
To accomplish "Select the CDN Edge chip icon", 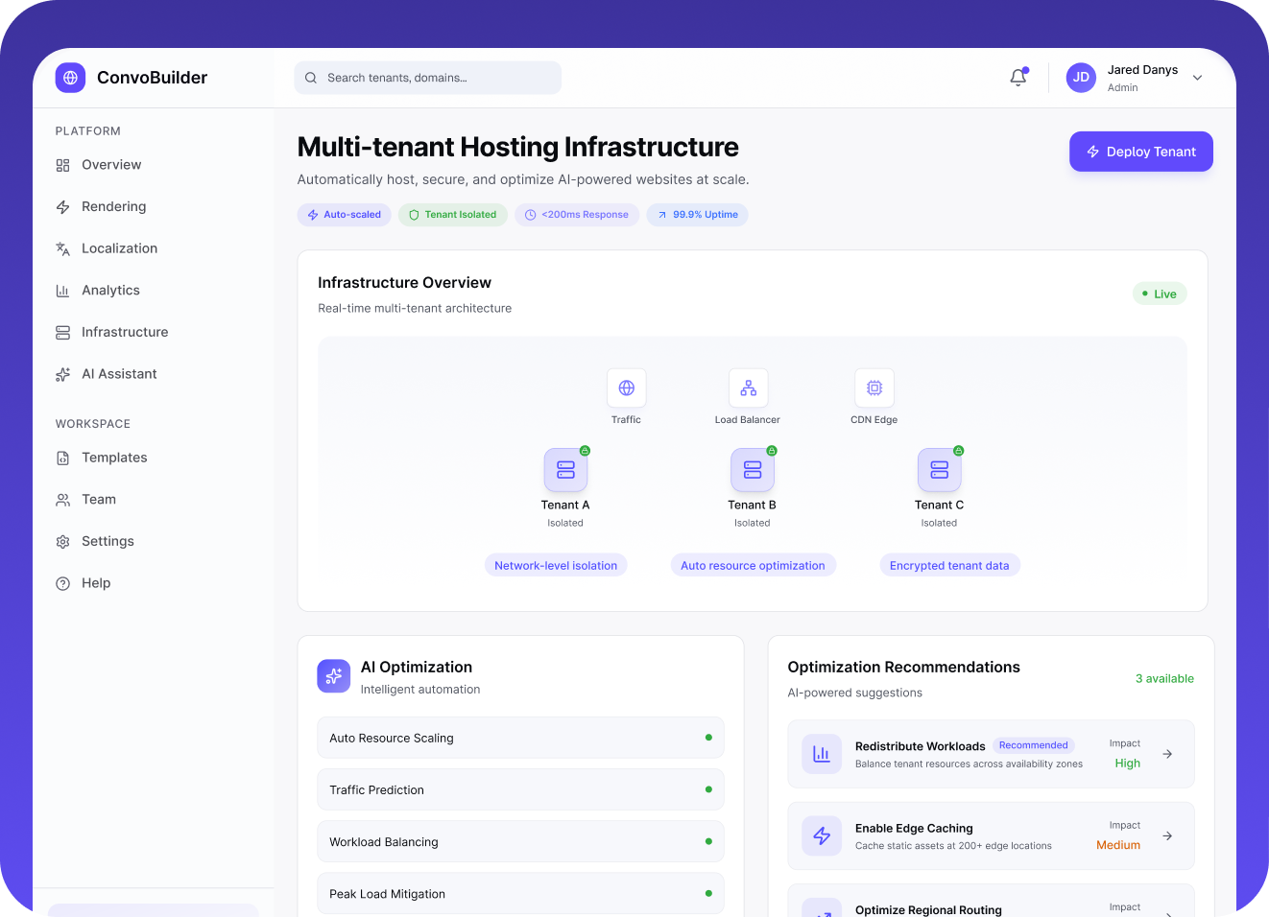I will 874,388.
